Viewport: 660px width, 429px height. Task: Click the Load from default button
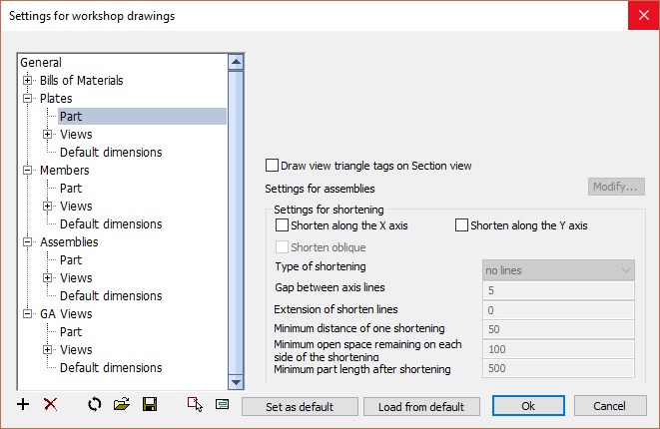tap(421, 407)
